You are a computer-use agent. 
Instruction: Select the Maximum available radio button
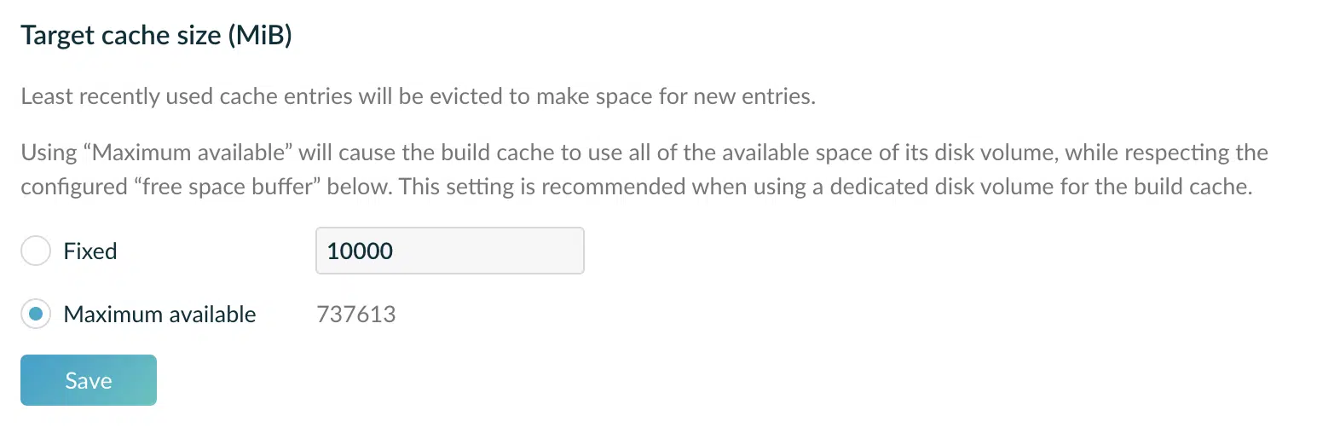coord(36,315)
